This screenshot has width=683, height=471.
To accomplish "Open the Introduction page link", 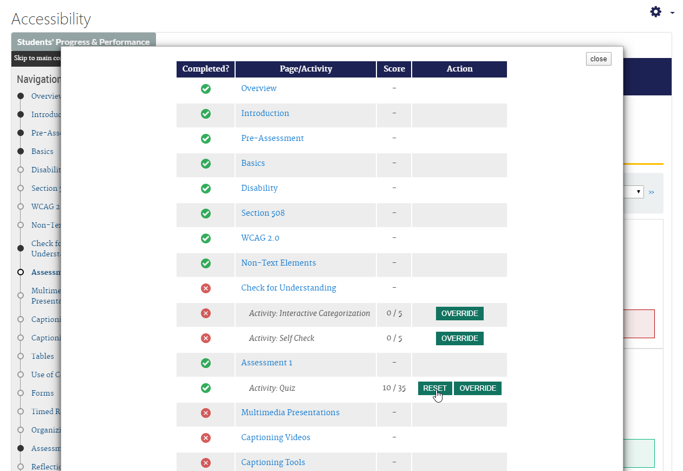I will pos(265,113).
